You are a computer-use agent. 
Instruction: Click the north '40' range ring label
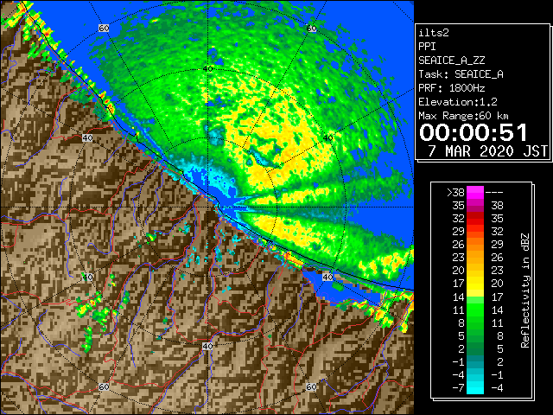point(207,68)
